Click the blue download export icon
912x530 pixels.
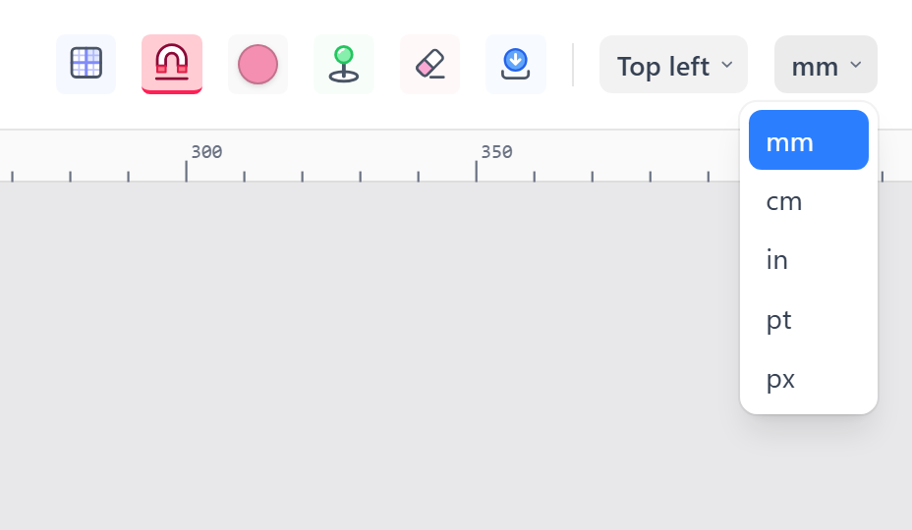click(x=516, y=64)
